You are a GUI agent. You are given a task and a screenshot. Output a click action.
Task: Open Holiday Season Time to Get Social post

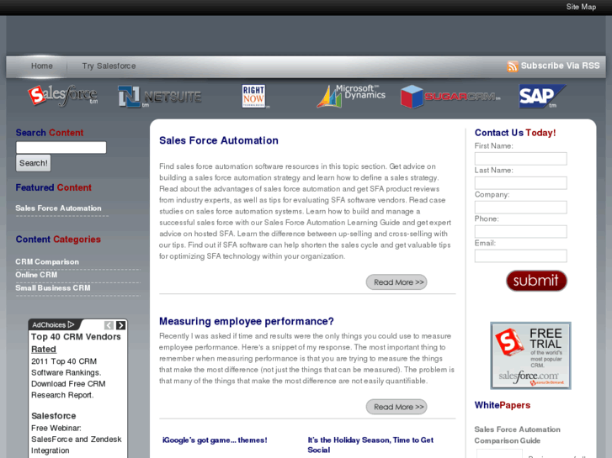[370, 445]
